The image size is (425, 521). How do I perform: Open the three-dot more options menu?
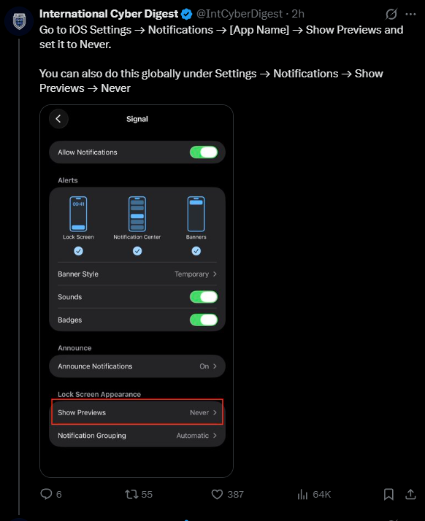410,14
